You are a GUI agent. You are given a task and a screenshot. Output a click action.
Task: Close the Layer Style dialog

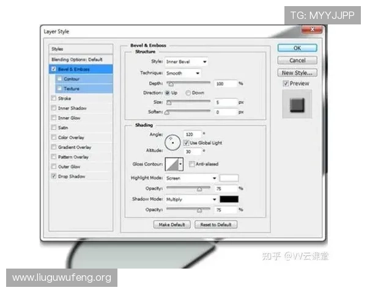(312, 29)
